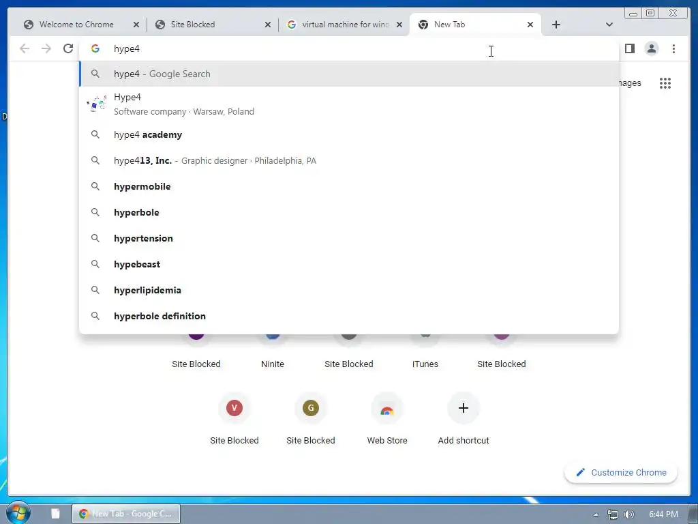
Task: Open red V Site Blocked shortcut
Action: 234,420
